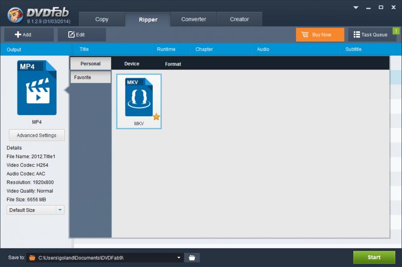402x267 pixels.
Task: Click the Video Codec: H264 detail
Action: tap(27, 165)
